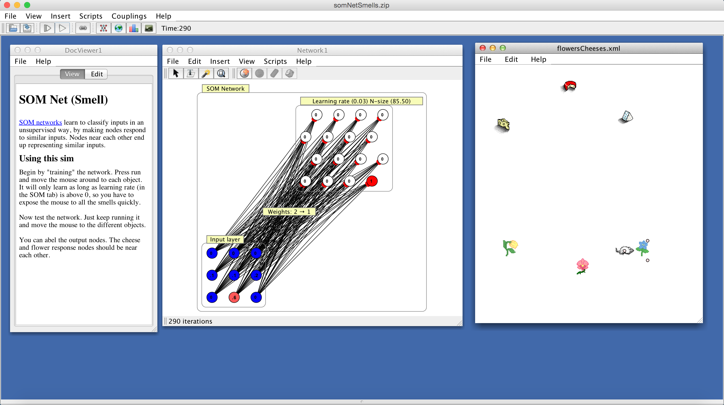Choose the wand tool in Network1
Viewport: 724px width, 405px height.
[x=206, y=73]
